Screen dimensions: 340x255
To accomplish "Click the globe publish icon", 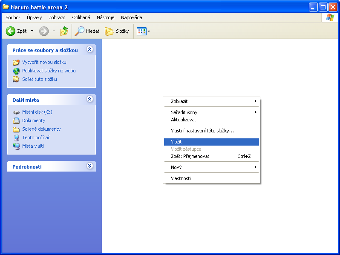I will coord(16,71).
